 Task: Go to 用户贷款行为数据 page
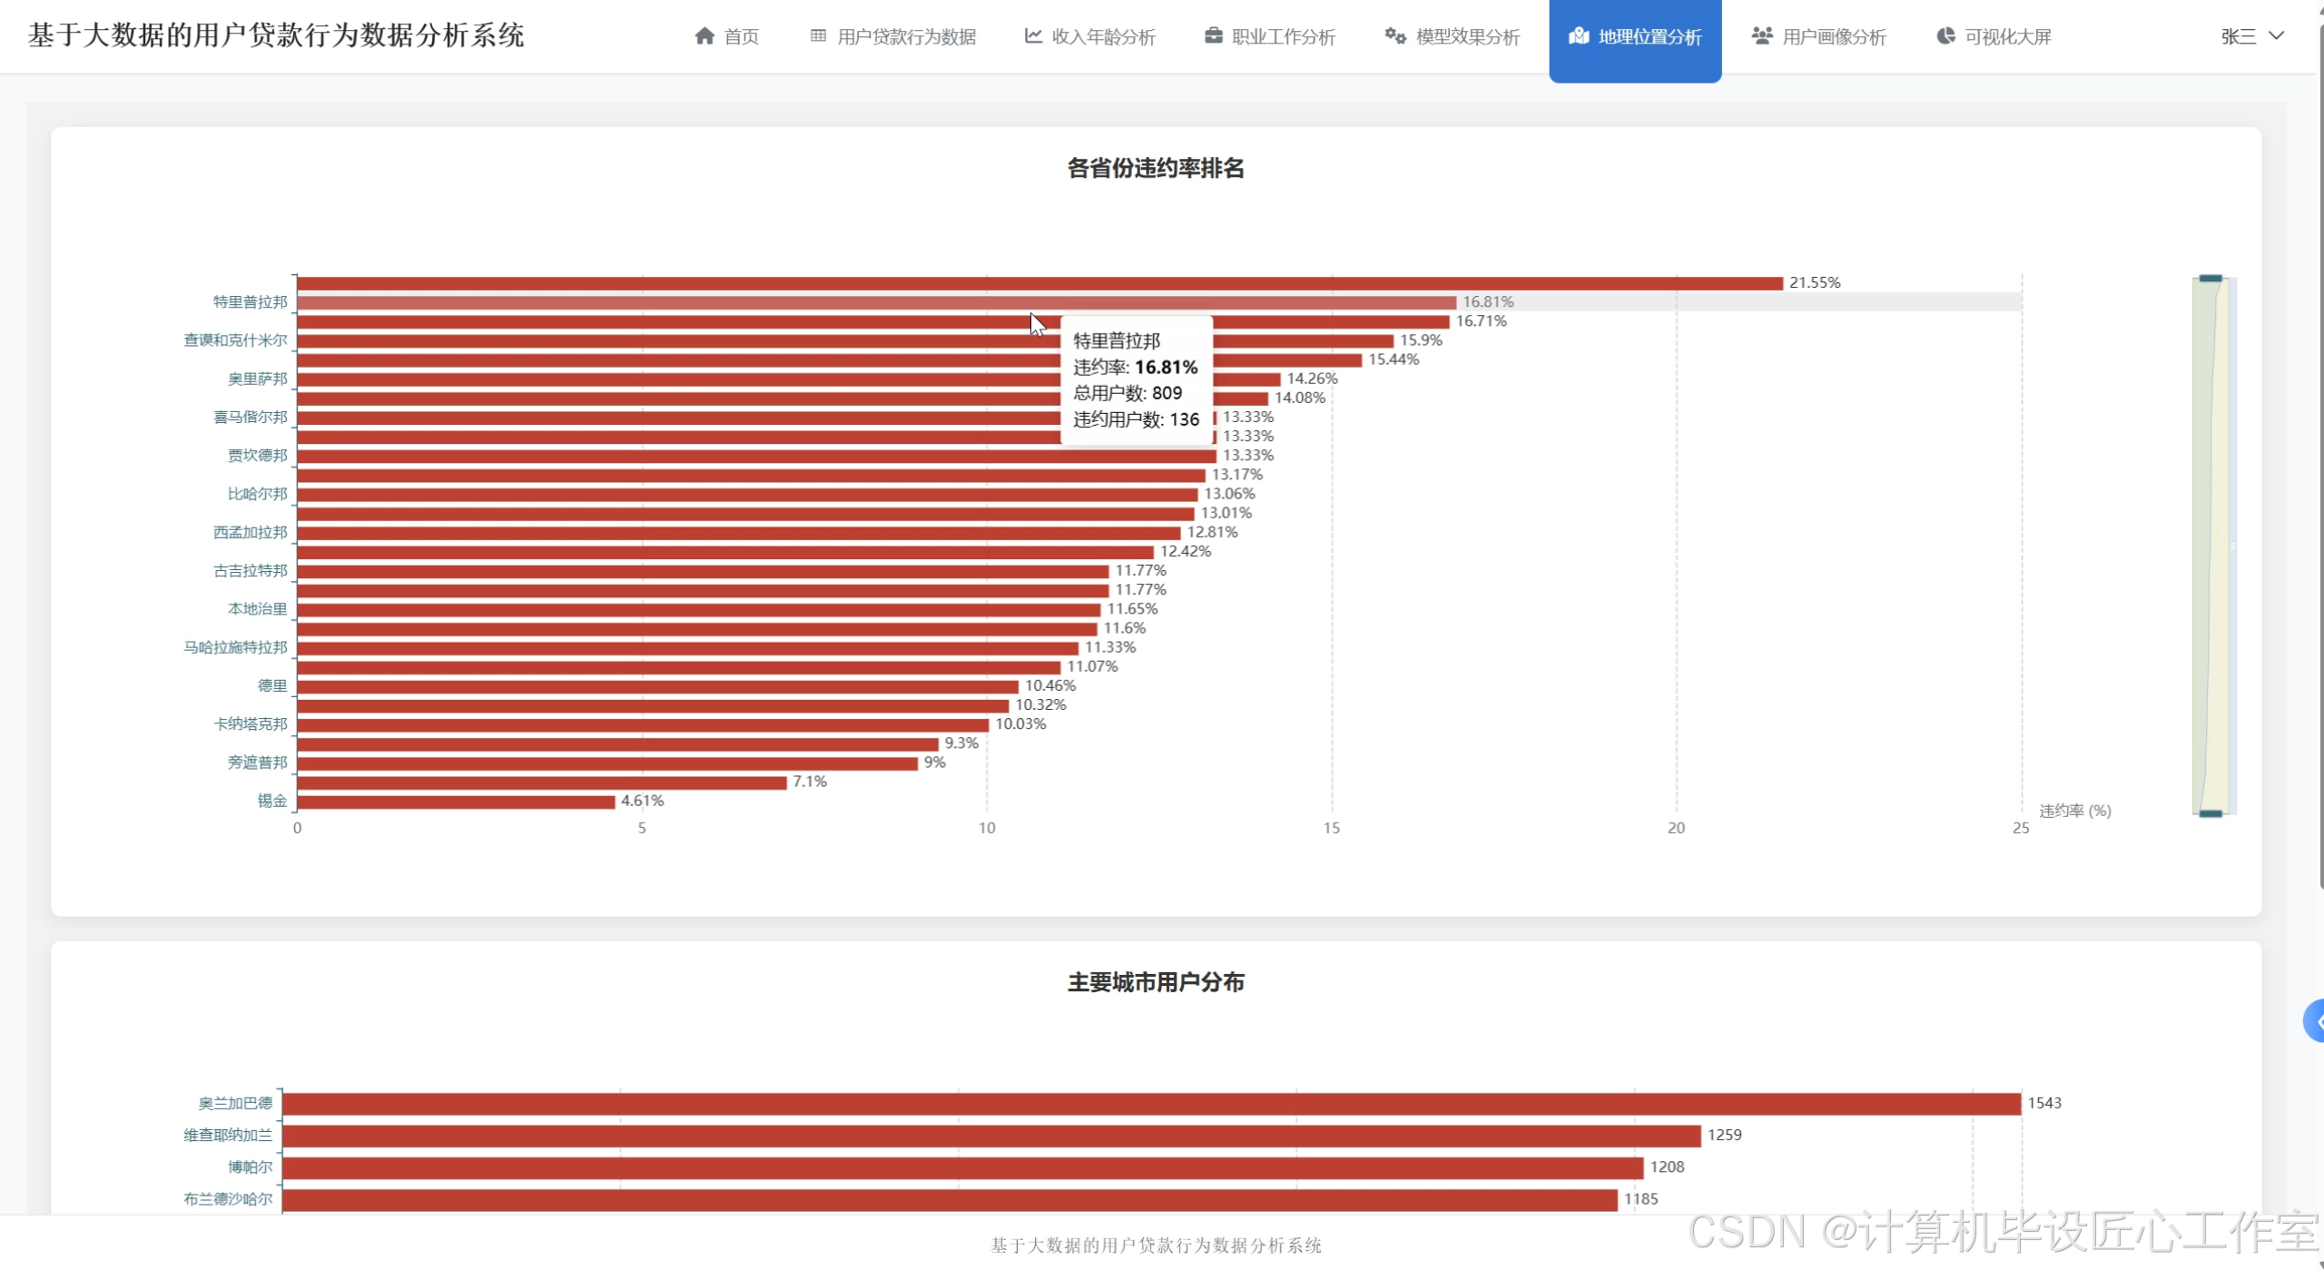click(x=893, y=36)
